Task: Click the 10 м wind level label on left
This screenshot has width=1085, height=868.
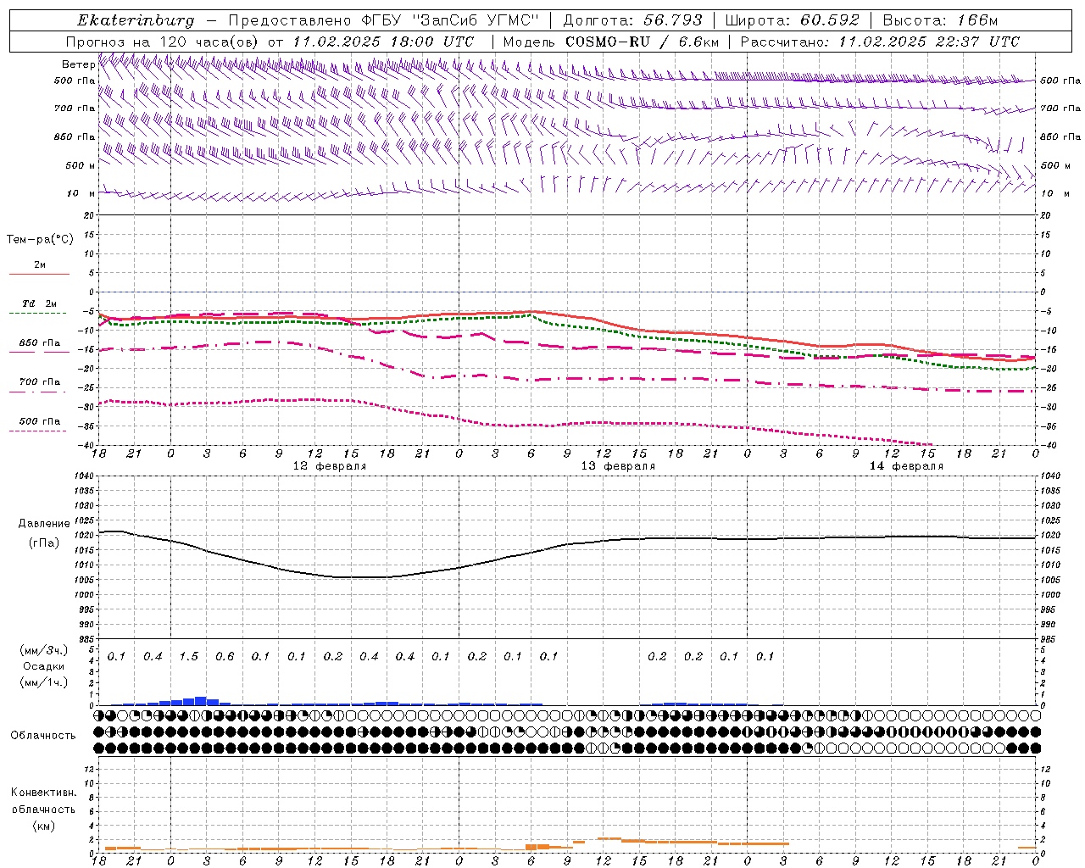Action: [x=81, y=194]
